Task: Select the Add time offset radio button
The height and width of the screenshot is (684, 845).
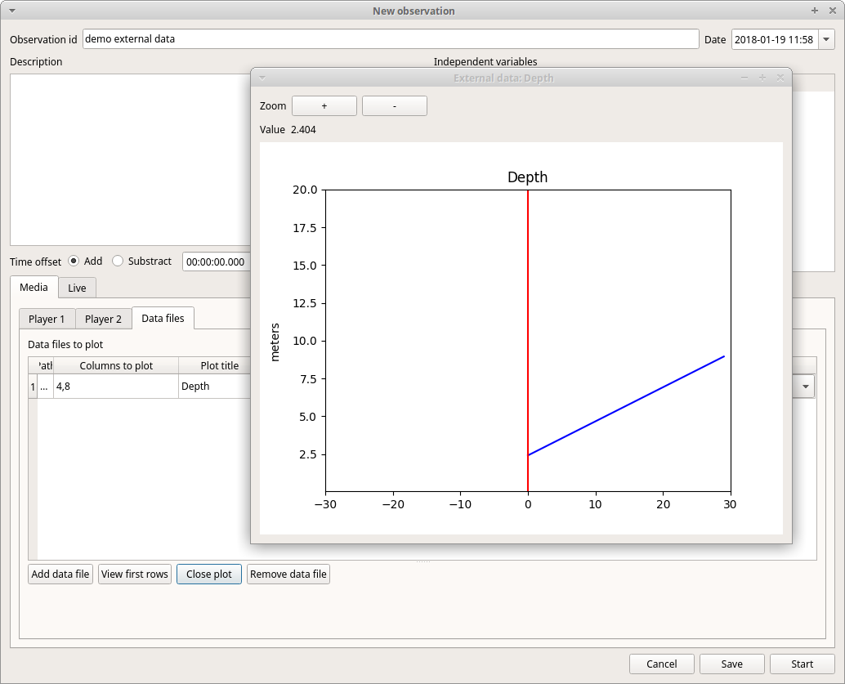Action: coord(74,262)
